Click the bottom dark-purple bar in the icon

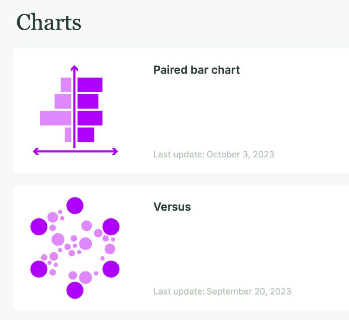click(86, 135)
